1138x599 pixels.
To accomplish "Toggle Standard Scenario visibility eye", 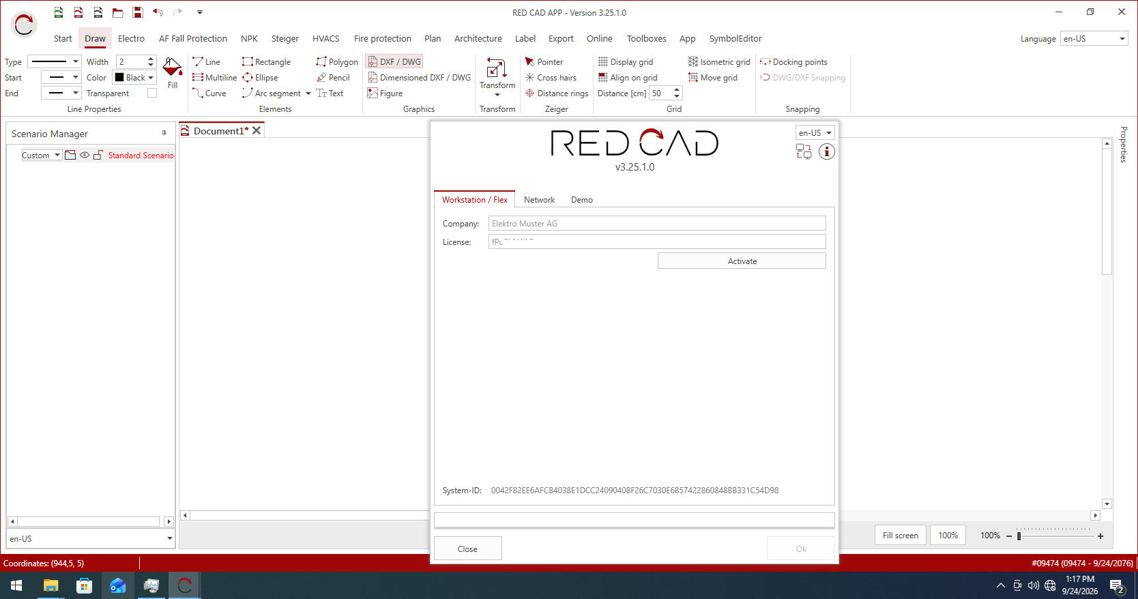I will [x=85, y=155].
